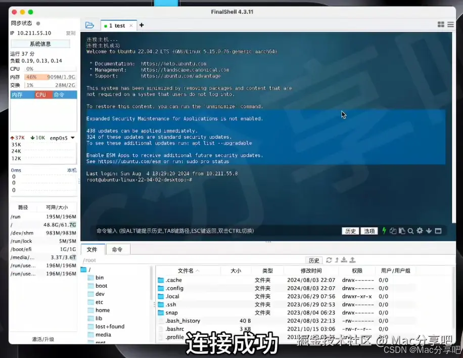Select the 内存 tab in process panel
This screenshot has width=463, height=358.
click(x=22, y=95)
